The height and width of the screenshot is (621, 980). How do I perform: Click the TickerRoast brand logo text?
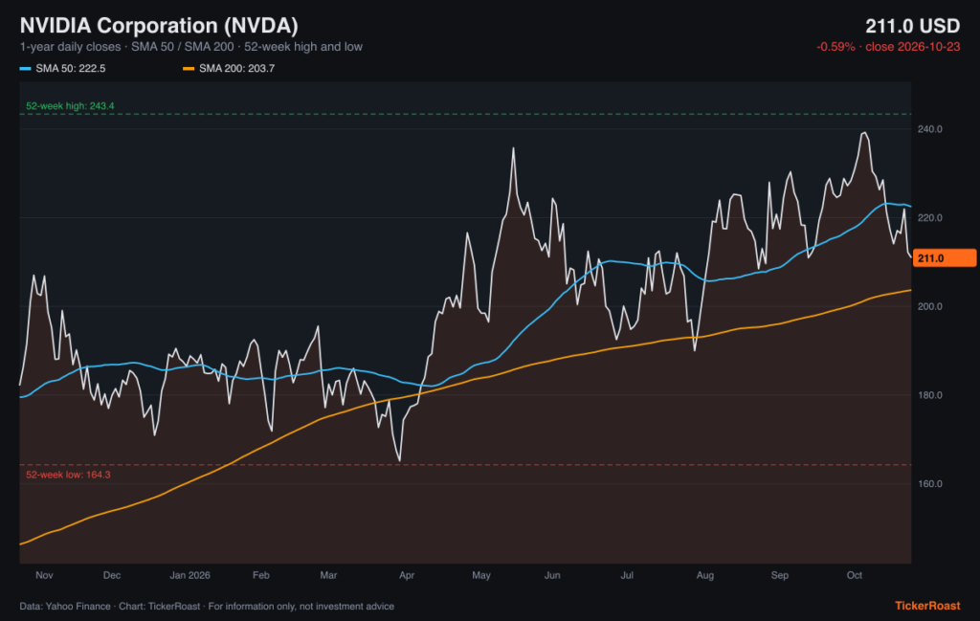pos(927,606)
